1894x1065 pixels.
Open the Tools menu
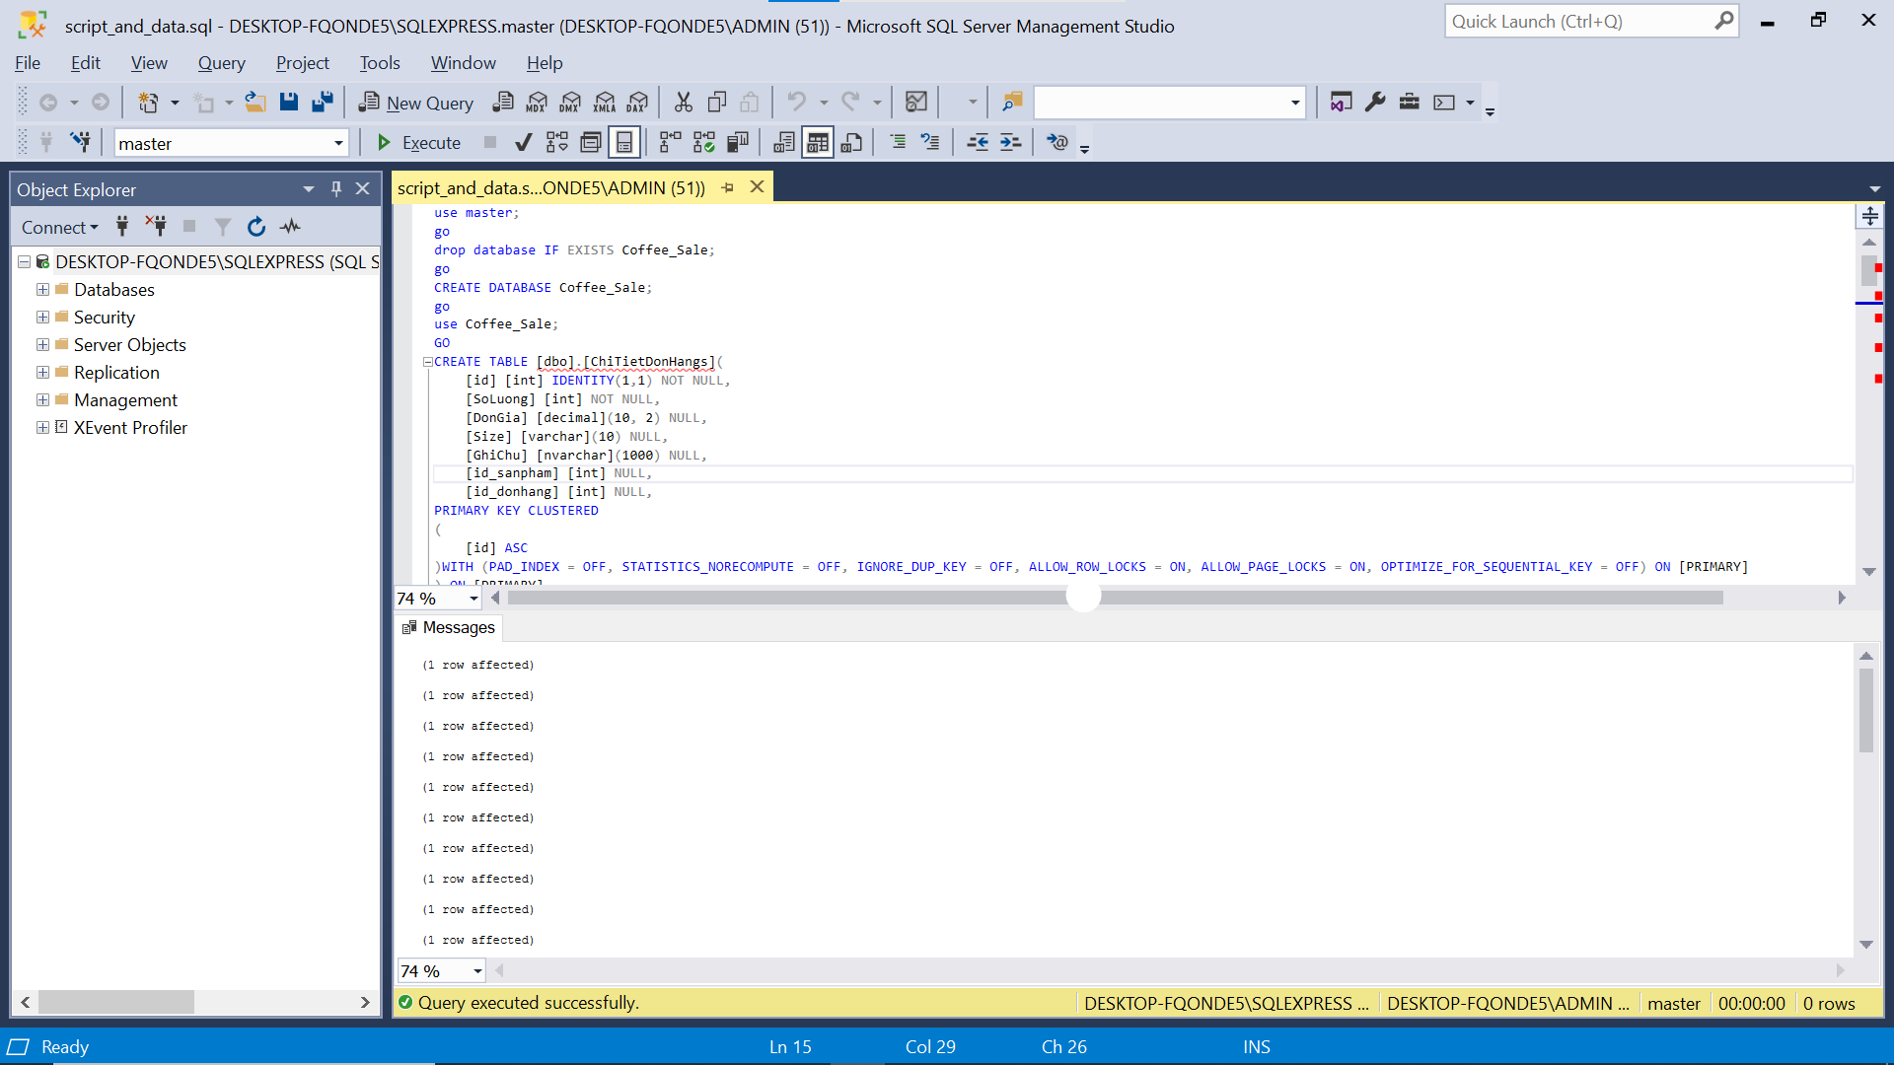380,63
